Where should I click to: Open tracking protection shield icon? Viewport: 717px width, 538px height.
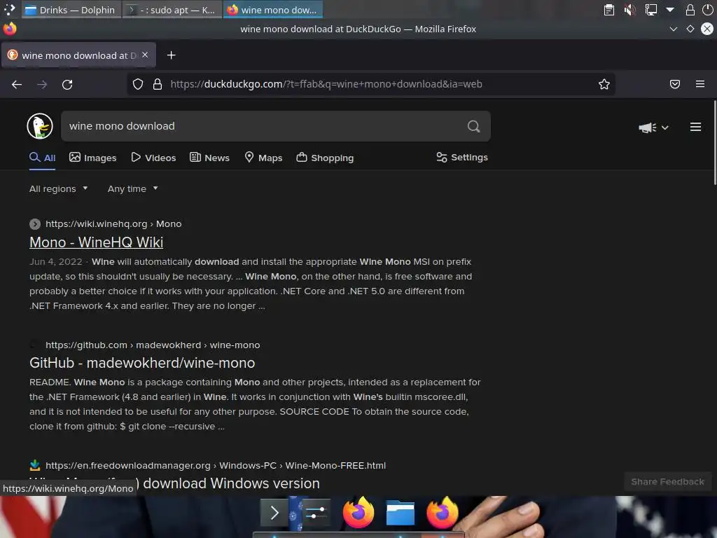[138, 84]
